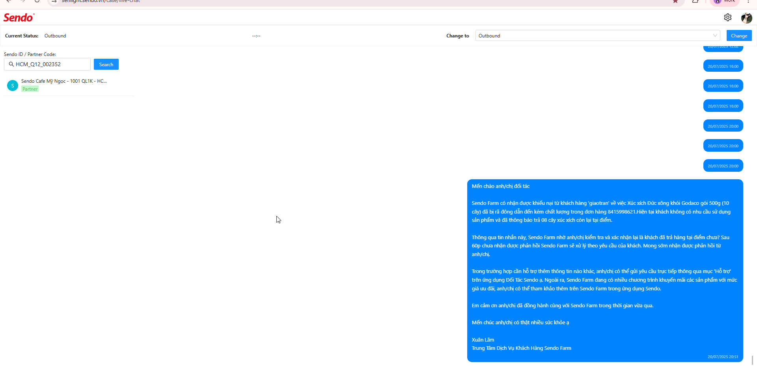
Task: Click the Xuân Lãm signature line
Action: coord(483,340)
